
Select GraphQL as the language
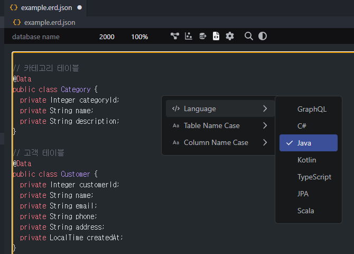tap(309, 109)
